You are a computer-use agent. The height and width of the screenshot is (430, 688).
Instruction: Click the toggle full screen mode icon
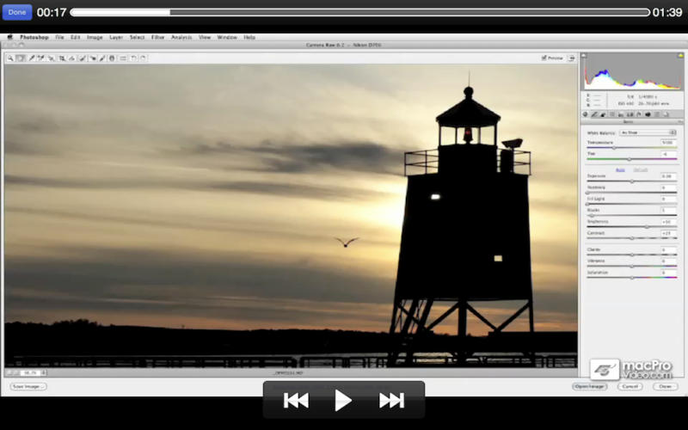[572, 58]
